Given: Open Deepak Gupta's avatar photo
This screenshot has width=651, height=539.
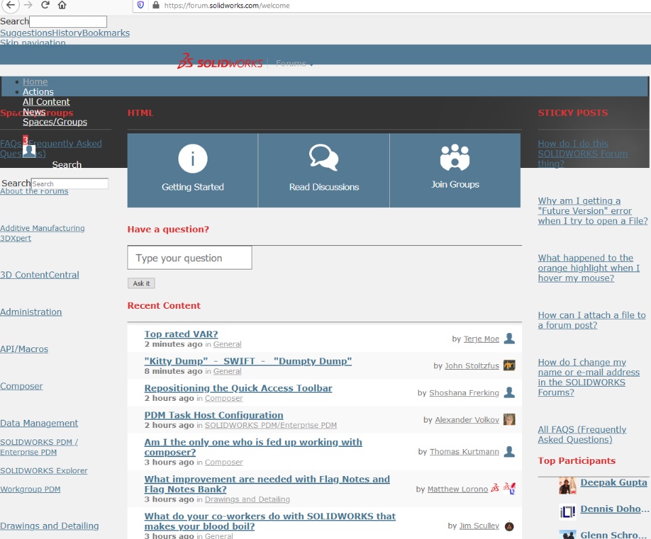Looking at the screenshot, I should click(568, 486).
